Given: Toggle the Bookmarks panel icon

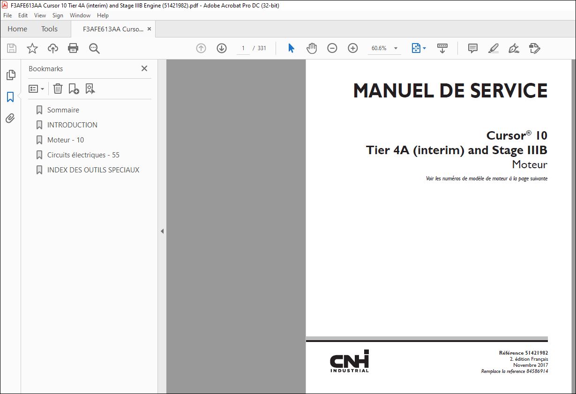Looking at the screenshot, I should [10, 97].
